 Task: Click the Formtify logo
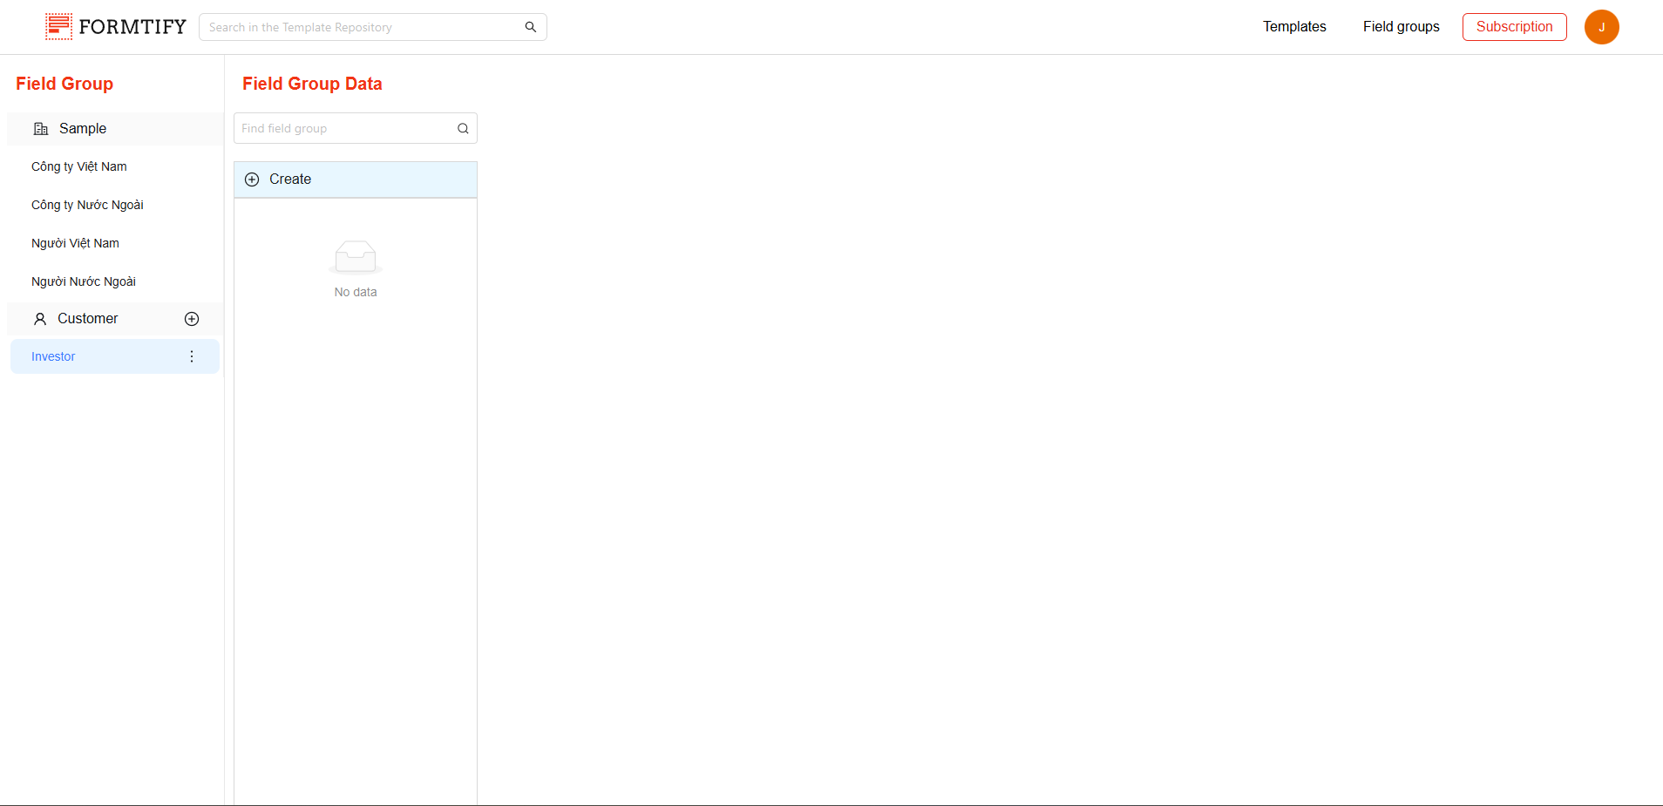115,27
